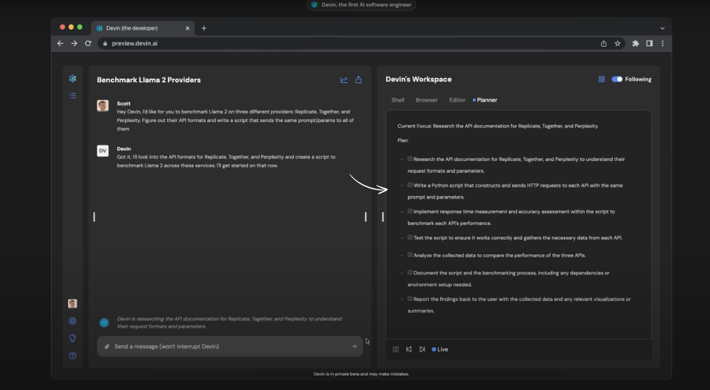Close the Devin (the developer) tab

(187, 28)
